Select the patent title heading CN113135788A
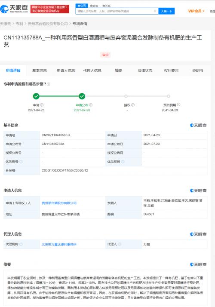 point(103,41)
